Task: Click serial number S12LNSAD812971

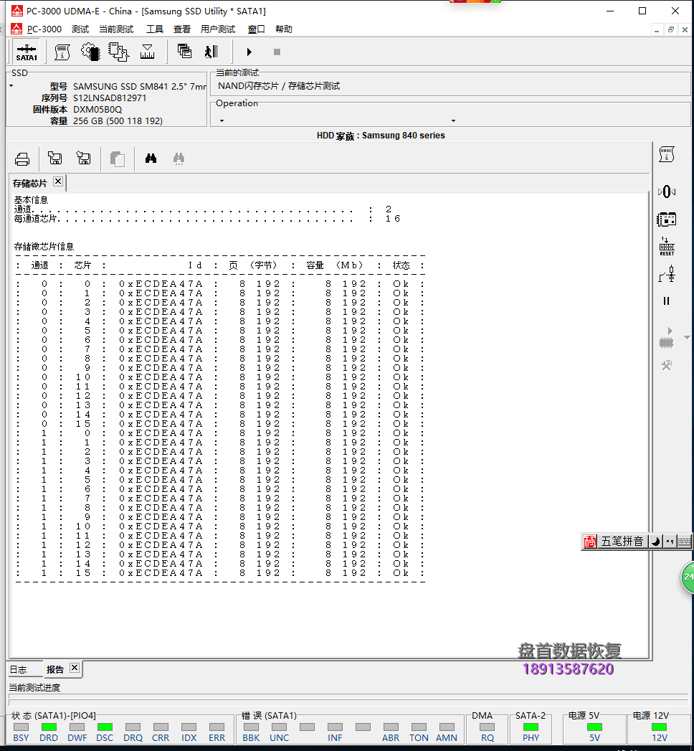Action: click(x=110, y=98)
